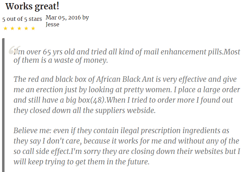Viewport: 243px width, 172px height.
Task: Click the third gold star
Action: [x=19, y=28]
